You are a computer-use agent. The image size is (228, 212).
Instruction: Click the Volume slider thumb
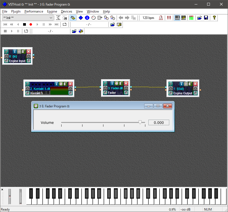(140, 122)
